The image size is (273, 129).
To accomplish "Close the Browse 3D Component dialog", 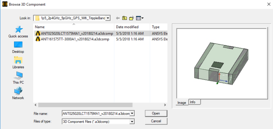I will [x=269, y=4].
